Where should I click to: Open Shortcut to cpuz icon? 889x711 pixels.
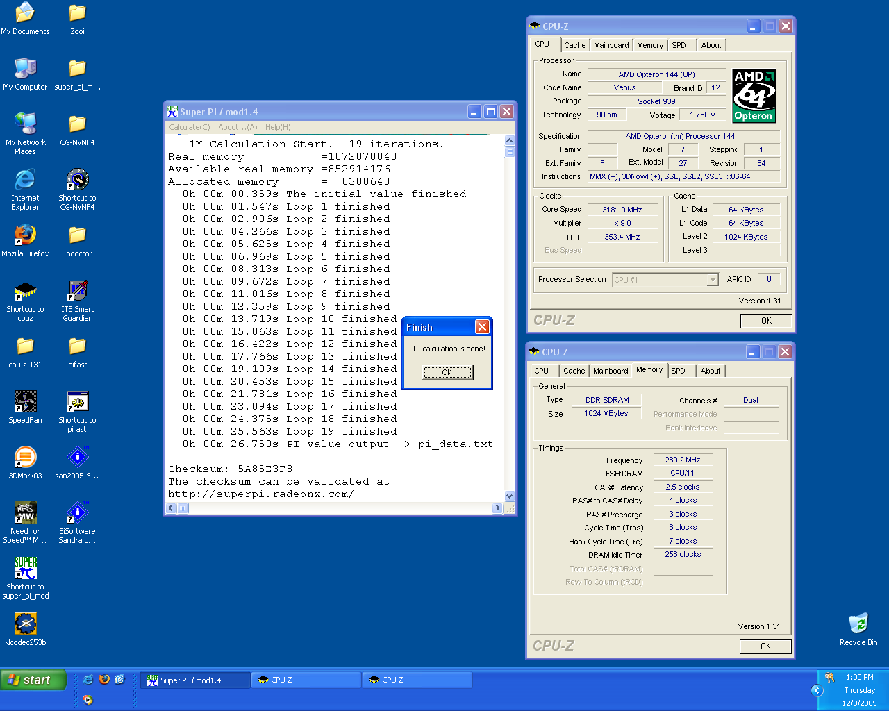[25, 300]
